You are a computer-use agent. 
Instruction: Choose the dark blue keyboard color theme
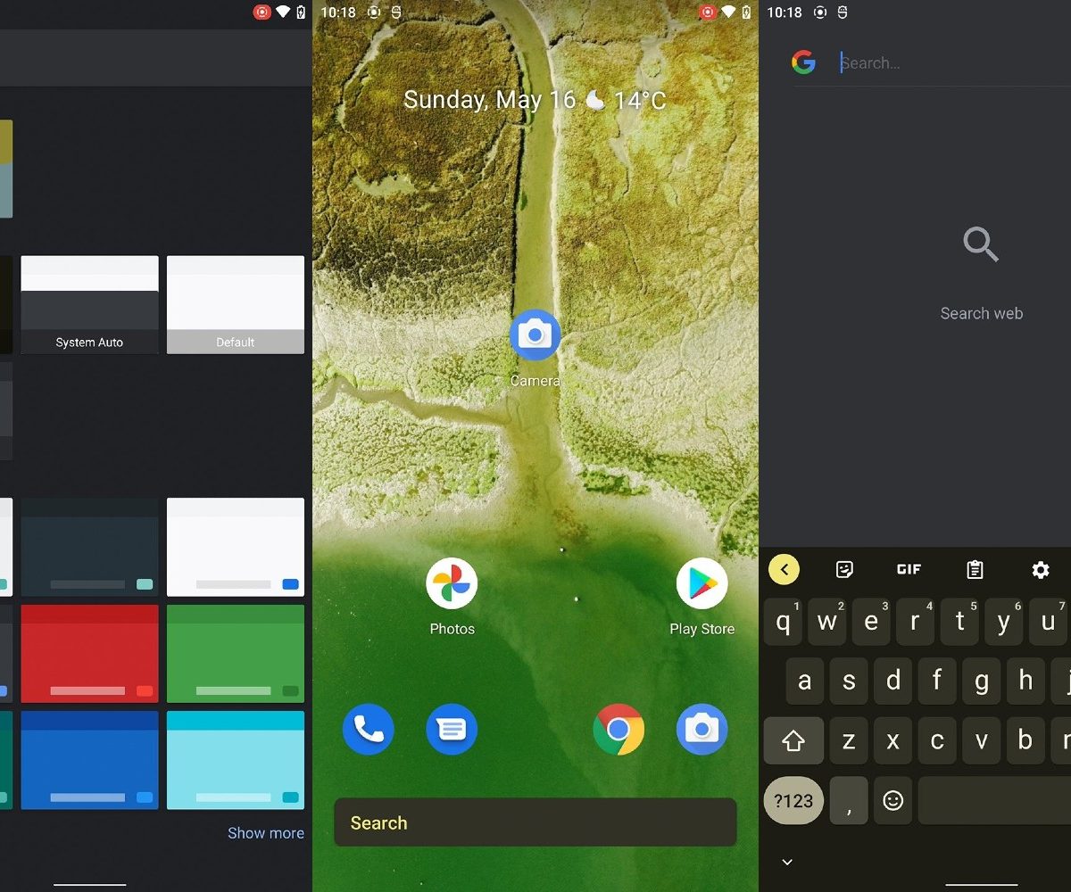pyautogui.click(x=89, y=760)
